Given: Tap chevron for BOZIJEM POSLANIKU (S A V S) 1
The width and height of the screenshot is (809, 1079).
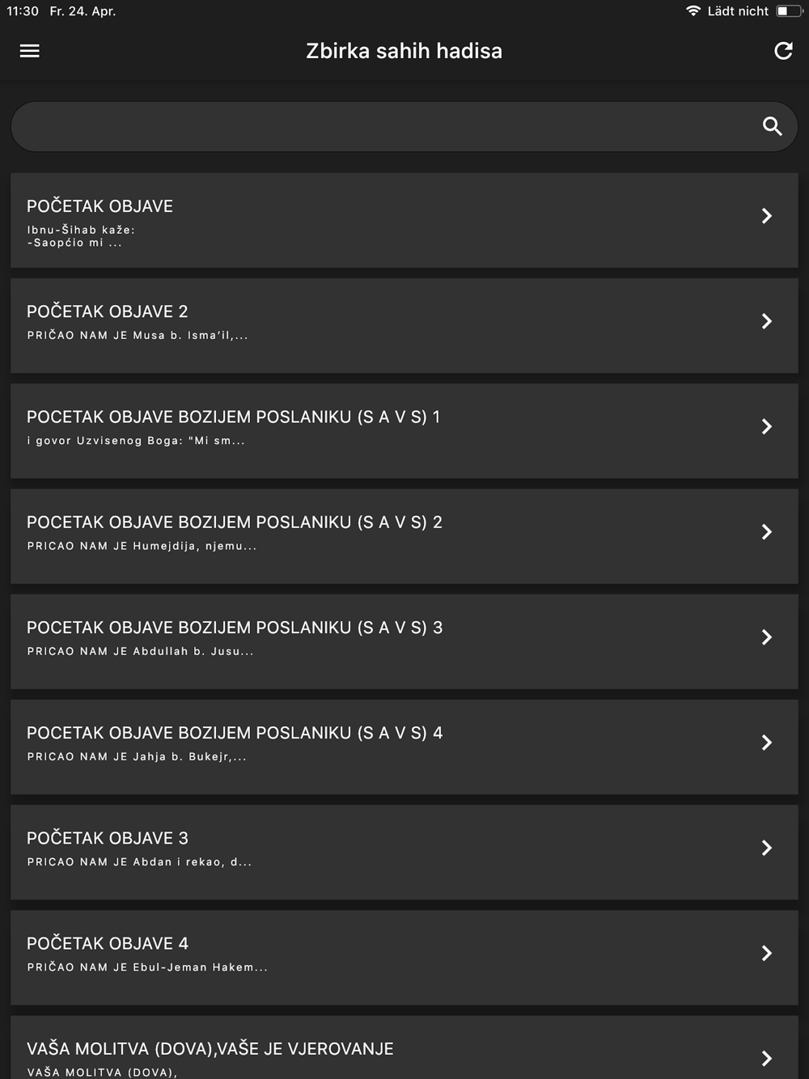Looking at the screenshot, I should 767,426.
